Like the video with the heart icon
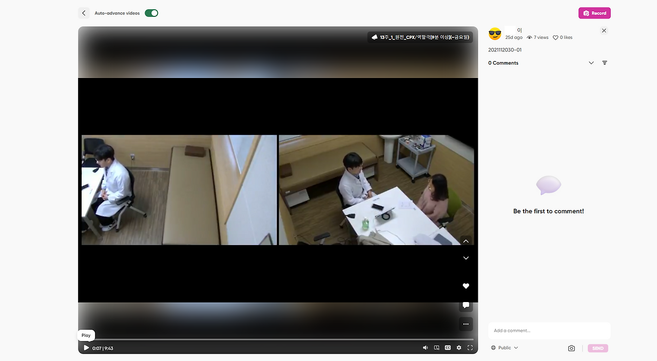Viewport: 657px width, 361px height. [466, 286]
